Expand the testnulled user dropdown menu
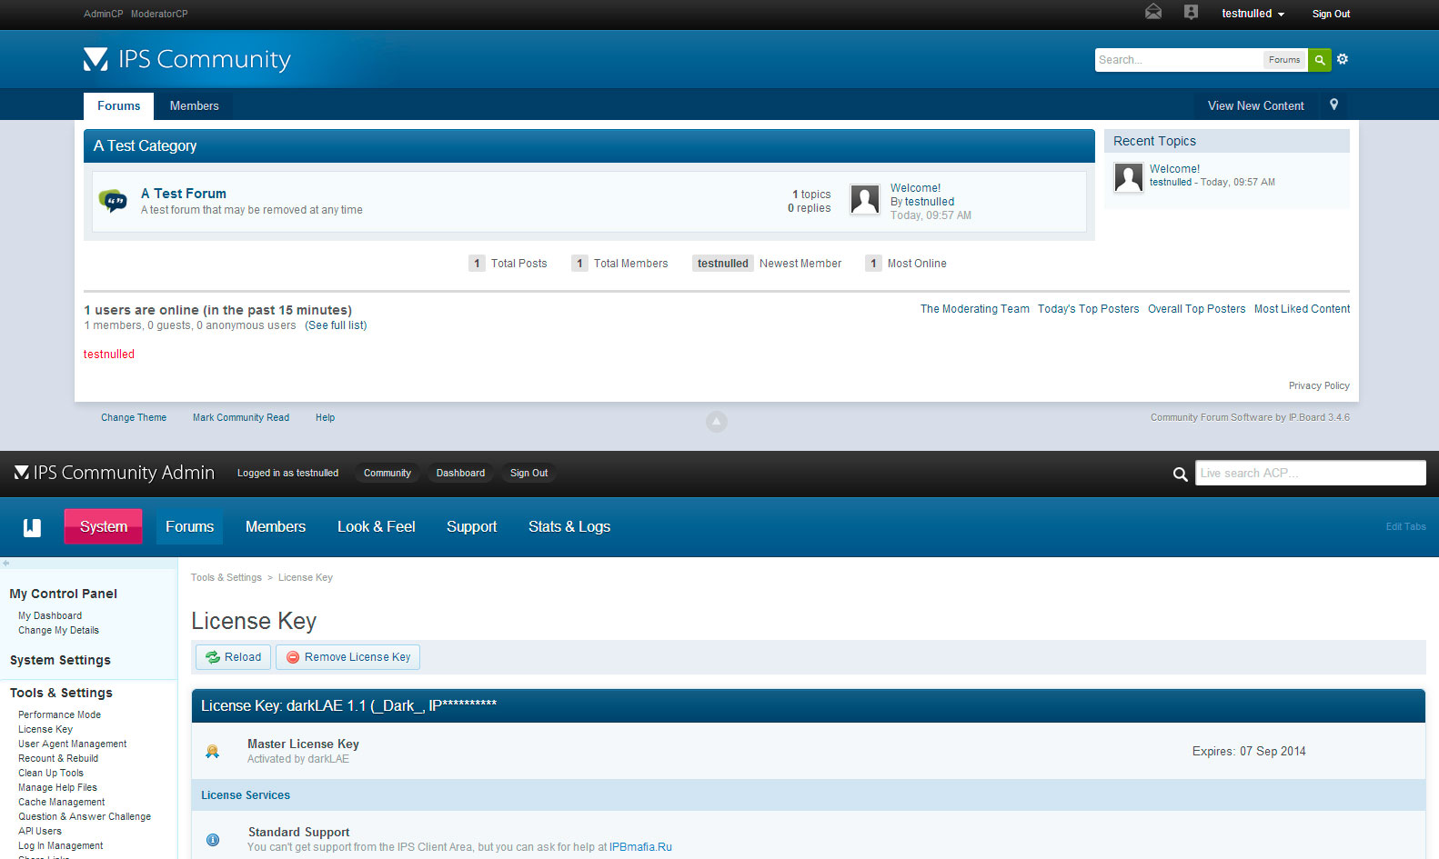 (x=1253, y=14)
